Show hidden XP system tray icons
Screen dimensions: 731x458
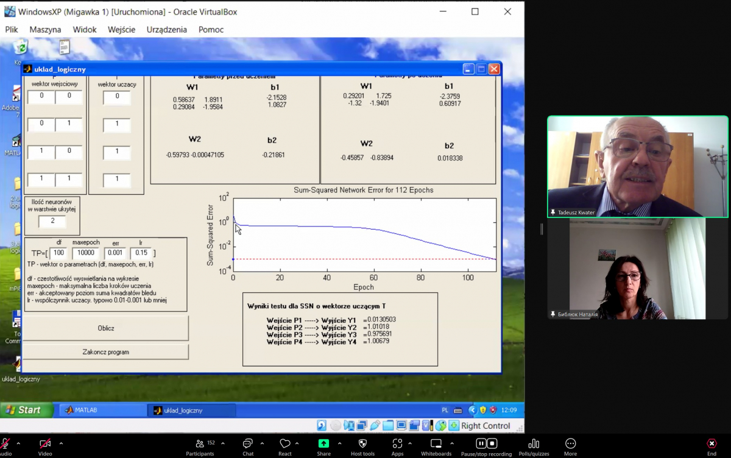472,410
